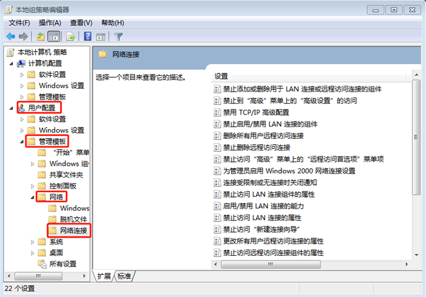
Task: Click the Filter funnel toolbar icon
Action: 118,36
